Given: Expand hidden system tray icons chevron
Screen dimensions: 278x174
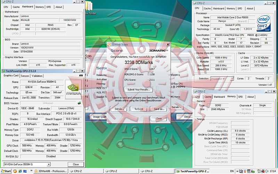Looking at the screenshot, I should pos(237,171).
